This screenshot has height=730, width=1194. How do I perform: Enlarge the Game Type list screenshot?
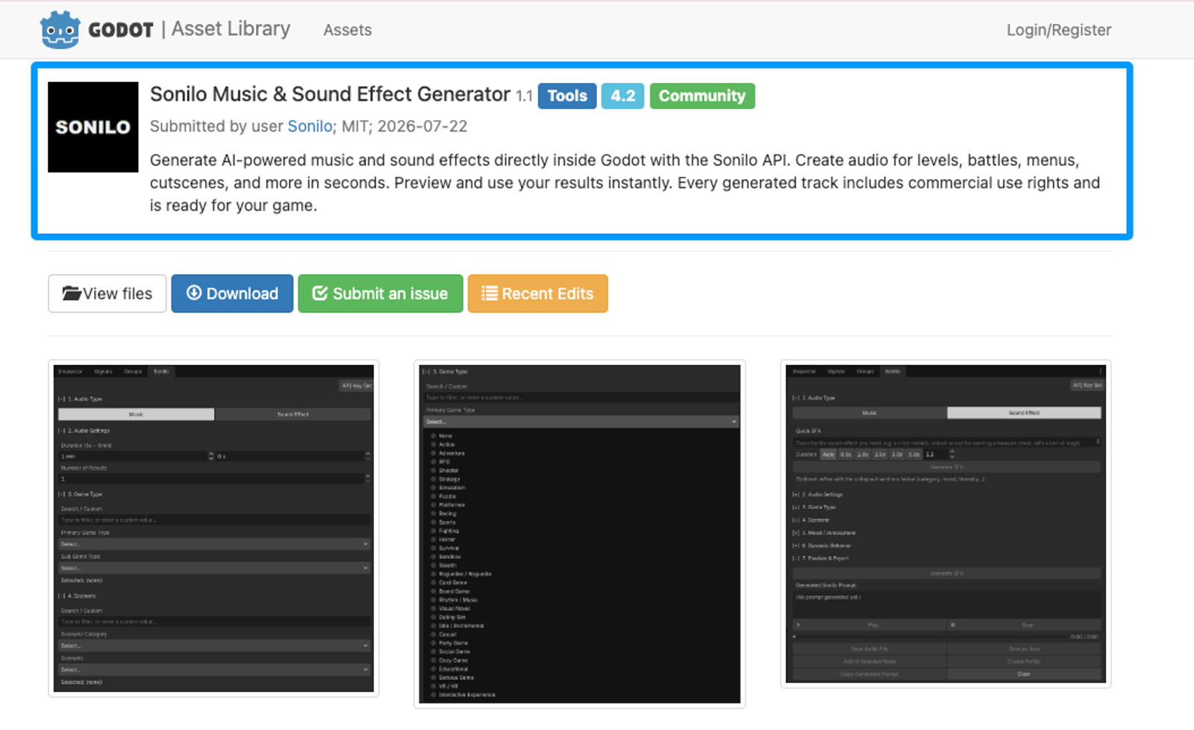click(x=580, y=534)
